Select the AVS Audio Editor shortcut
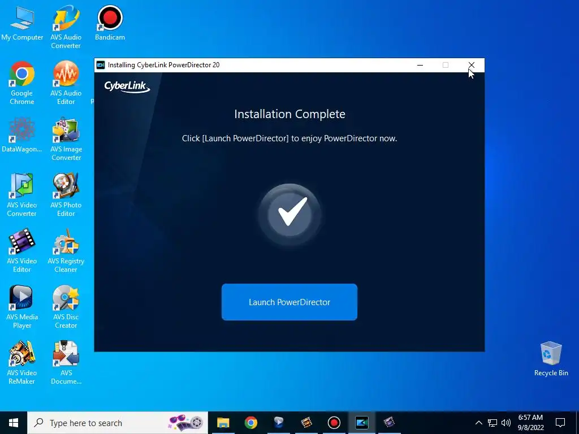This screenshot has height=434, width=579. (66, 83)
